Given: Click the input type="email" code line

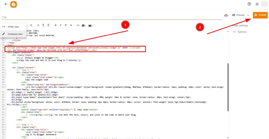Looking at the screenshot, I should (x=101, y=97).
